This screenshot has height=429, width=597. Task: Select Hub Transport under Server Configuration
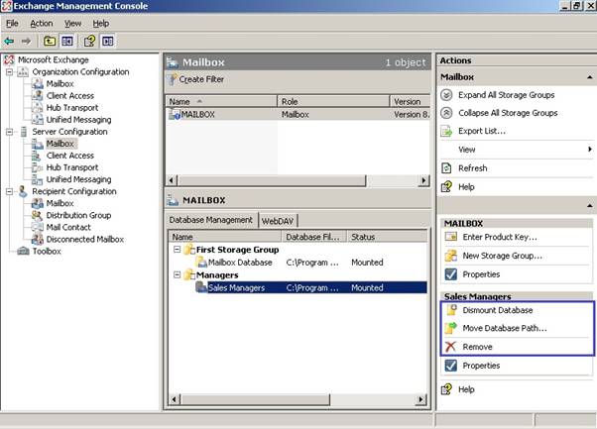[x=72, y=167]
